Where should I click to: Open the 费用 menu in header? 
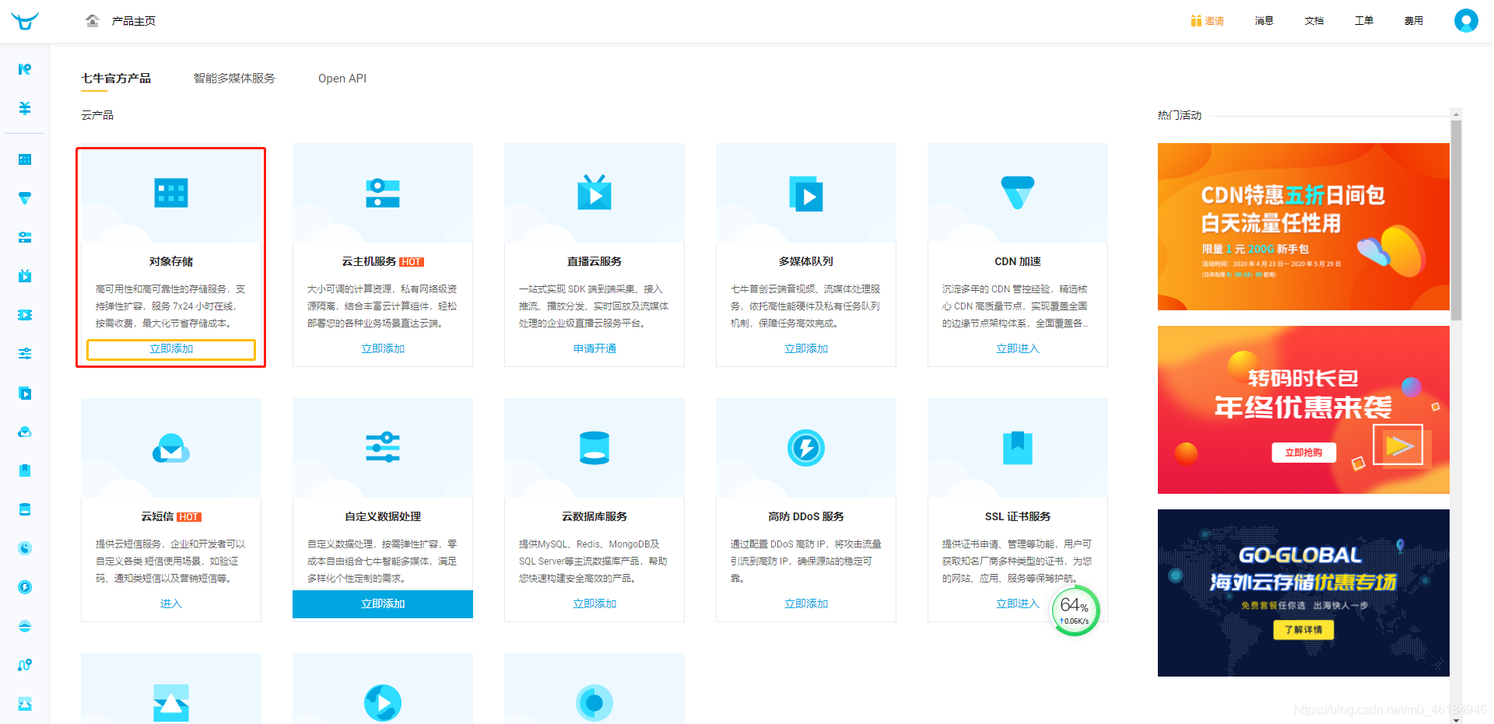[x=1414, y=21]
